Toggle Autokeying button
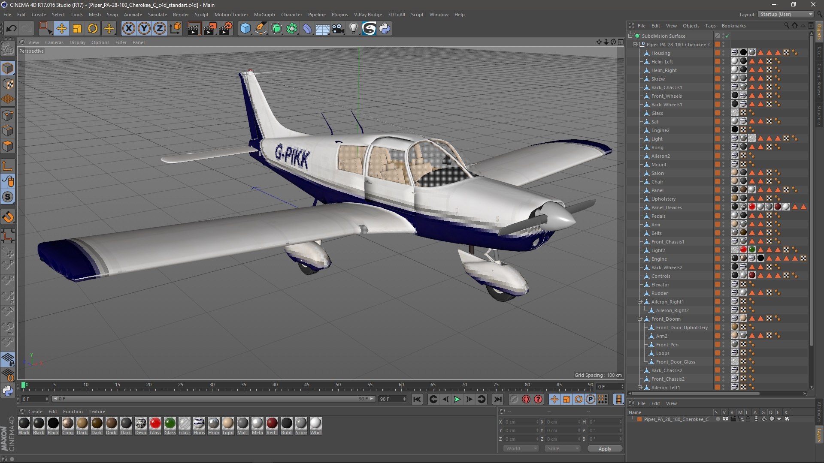 click(526, 399)
